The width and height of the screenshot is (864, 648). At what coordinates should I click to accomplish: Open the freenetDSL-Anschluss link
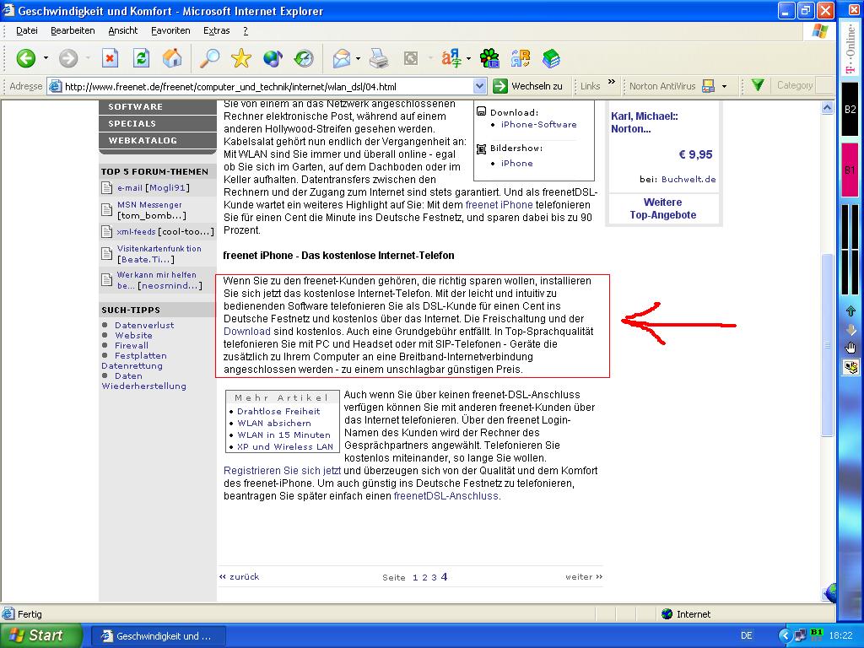pos(445,496)
